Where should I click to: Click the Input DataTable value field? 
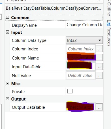pyautogui.click(x=81, y=66)
